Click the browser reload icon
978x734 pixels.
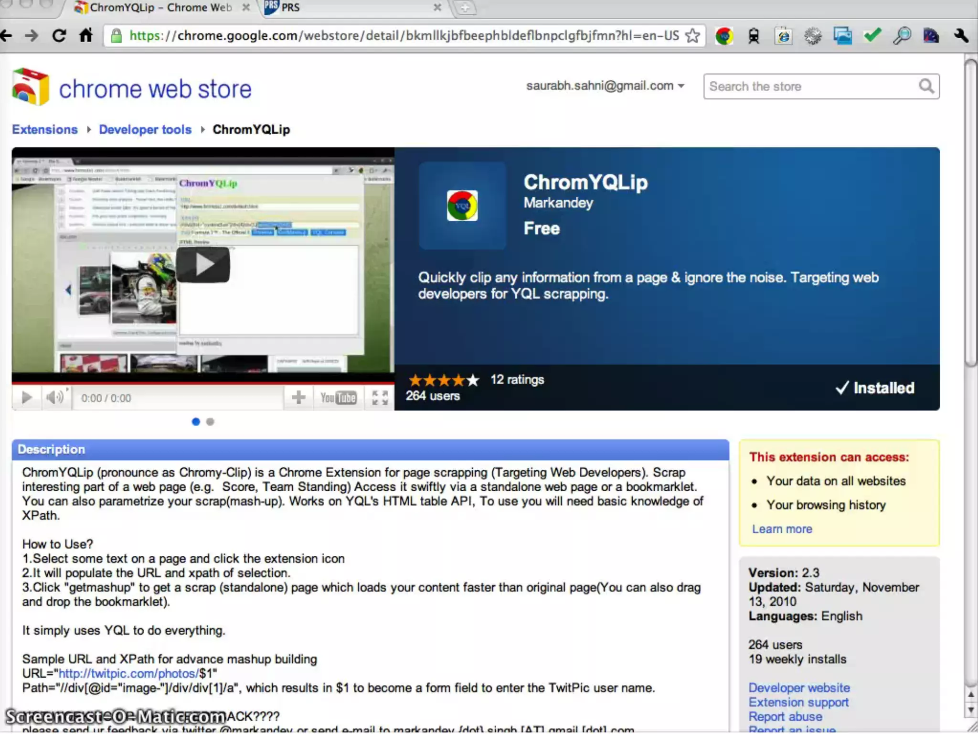[59, 36]
